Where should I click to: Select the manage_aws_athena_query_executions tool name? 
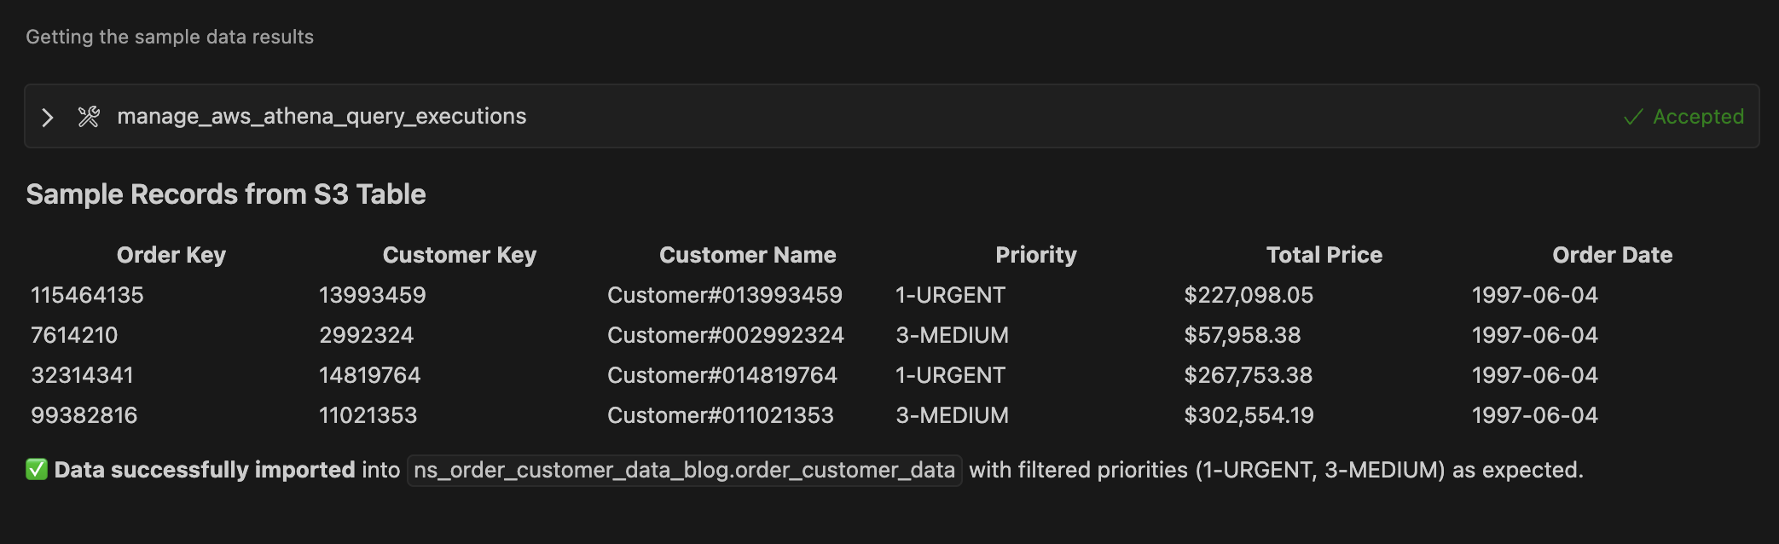[322, 117]
